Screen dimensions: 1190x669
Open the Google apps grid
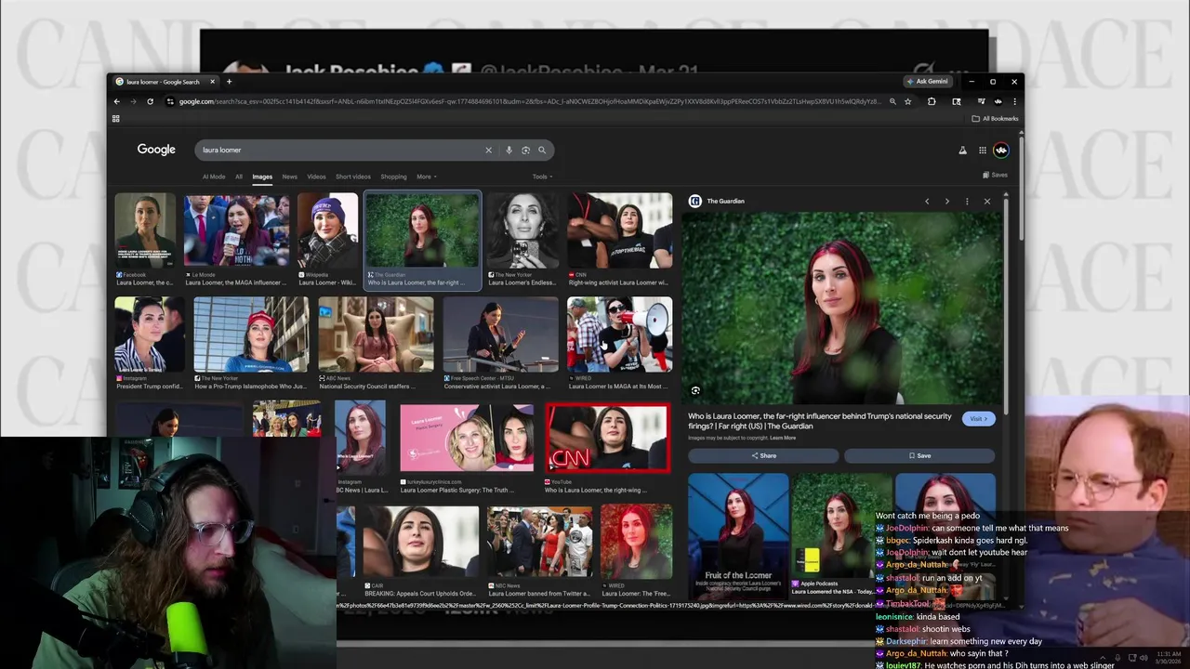pyautogui.click(x=982, y=150)
